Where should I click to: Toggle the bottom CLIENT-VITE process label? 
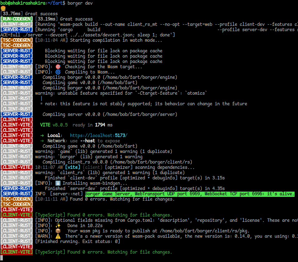17,252
